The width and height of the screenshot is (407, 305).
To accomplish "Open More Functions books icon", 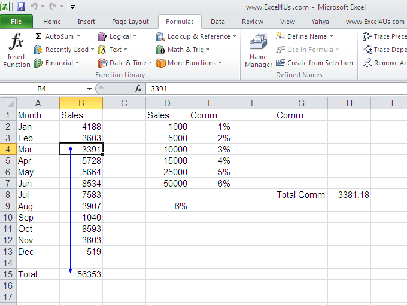I will [160, 63].
